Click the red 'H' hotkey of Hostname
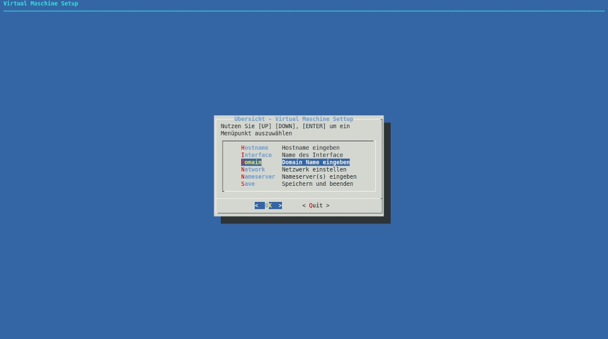 243,148
